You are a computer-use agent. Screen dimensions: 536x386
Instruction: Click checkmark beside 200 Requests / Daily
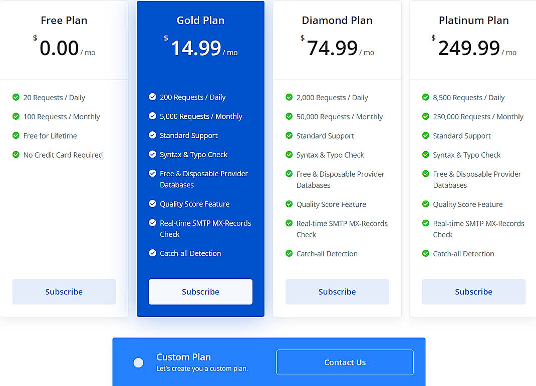[x=152, y=97]
